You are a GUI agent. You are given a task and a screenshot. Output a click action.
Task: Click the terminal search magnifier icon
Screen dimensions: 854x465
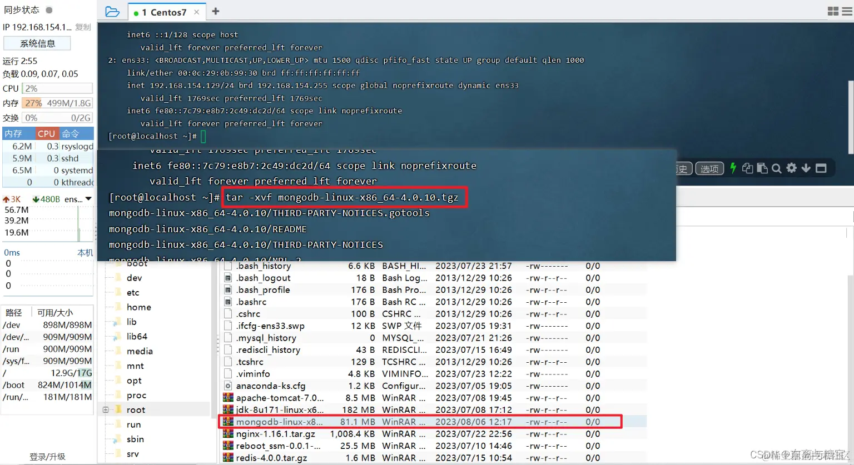[777, 168]
